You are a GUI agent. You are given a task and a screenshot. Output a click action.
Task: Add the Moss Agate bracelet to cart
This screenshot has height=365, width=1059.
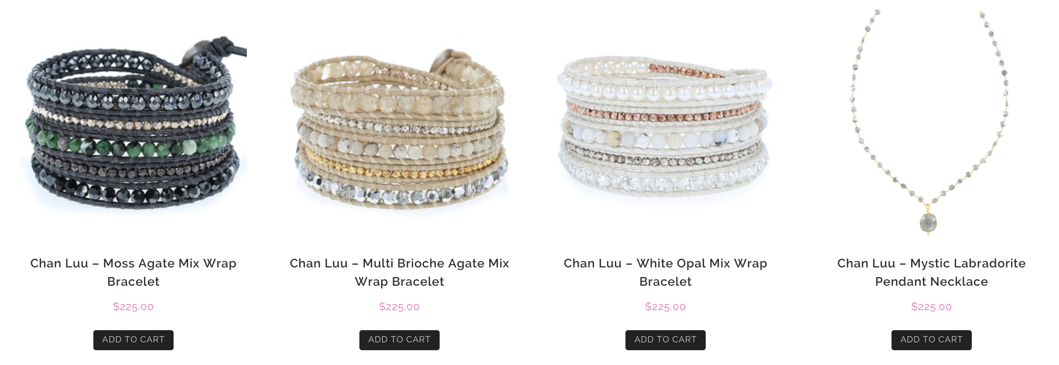click(x=133, y=340)
